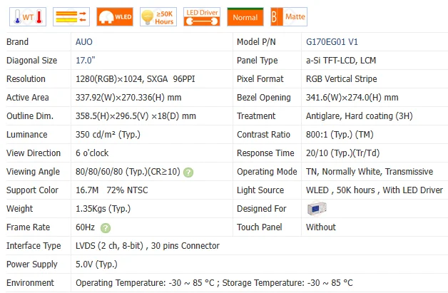Select the power supply value 5.0V (Typ.)
Viewport: 448px width, 293px height.
coord(96,264)
